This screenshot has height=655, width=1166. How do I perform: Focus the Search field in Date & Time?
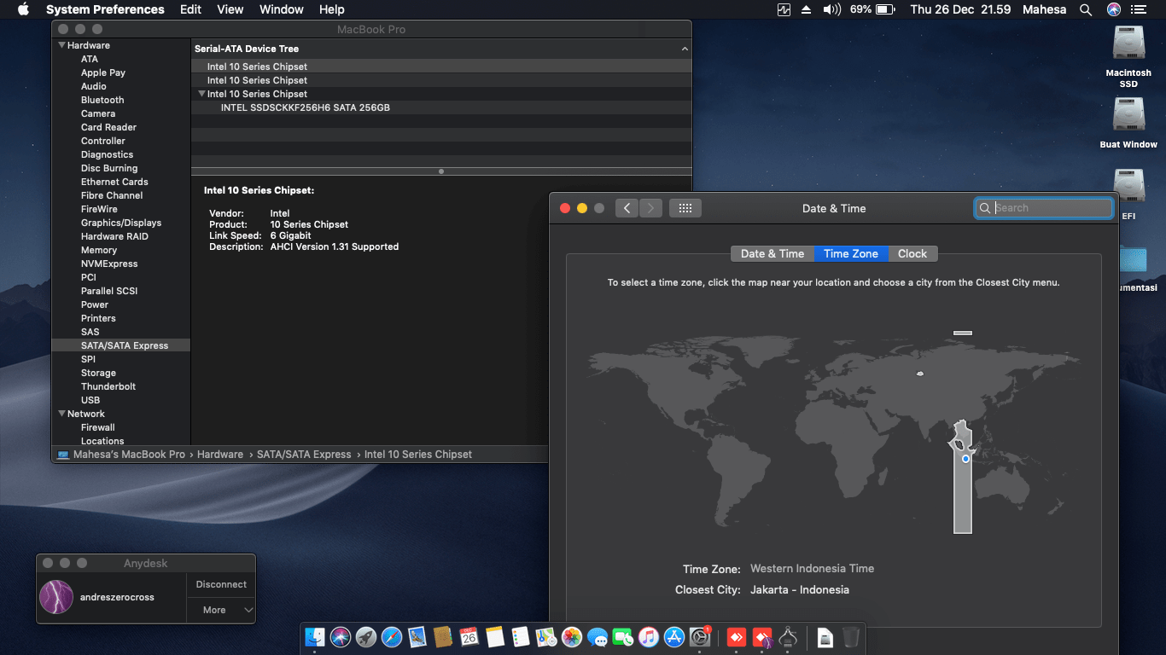click(1044, 208)
